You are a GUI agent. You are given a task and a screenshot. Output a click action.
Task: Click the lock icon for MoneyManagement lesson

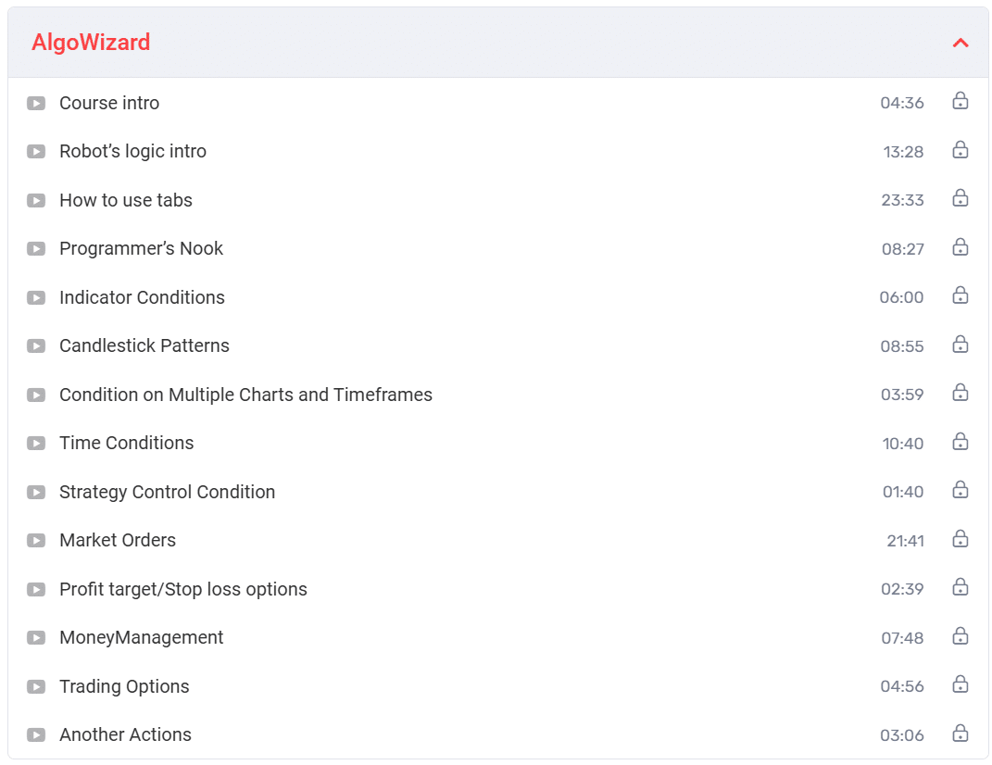point(961,636)
